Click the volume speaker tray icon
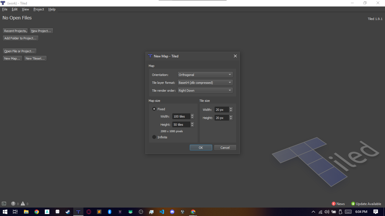Image resolution: width=385 pixels, height=216 pixels. 327,212
